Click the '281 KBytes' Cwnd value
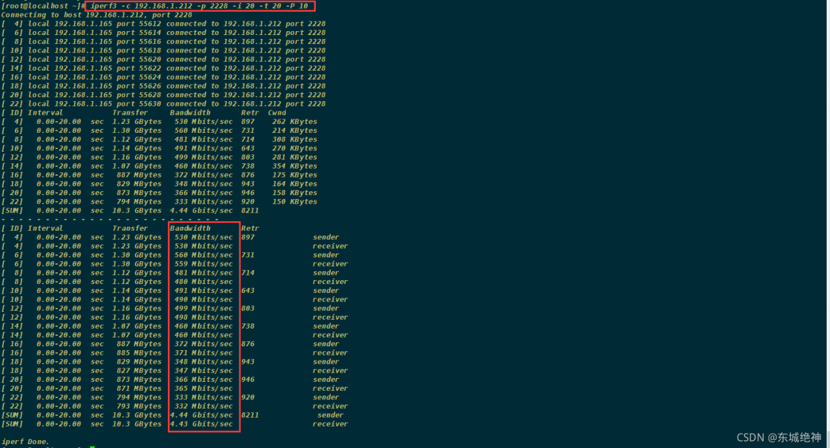The image size is (830, 448). pos(295,157)
